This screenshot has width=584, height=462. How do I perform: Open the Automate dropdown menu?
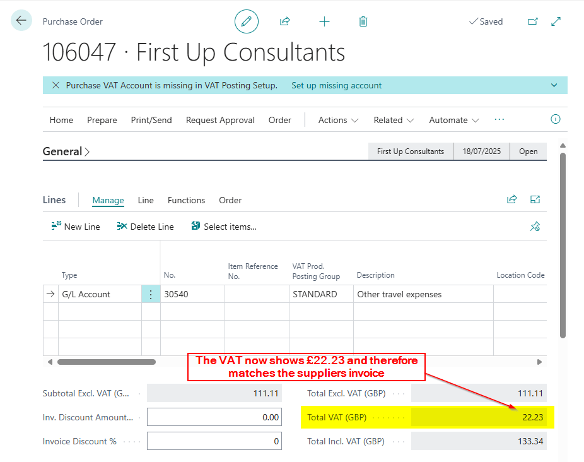tap(453, 120)
